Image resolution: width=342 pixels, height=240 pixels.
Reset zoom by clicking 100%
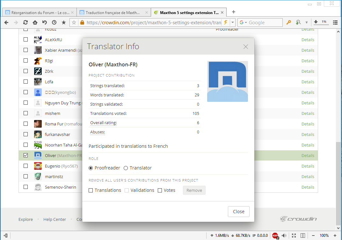point(324,236)
